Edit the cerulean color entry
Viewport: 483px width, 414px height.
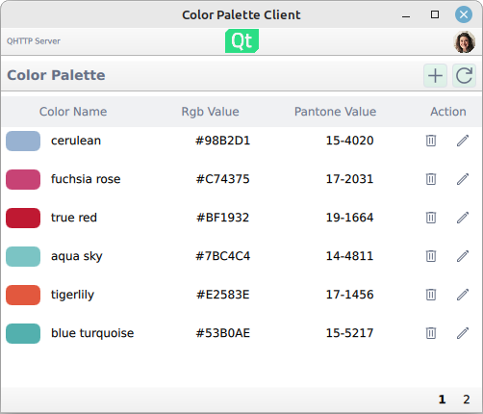coord(463,141)
